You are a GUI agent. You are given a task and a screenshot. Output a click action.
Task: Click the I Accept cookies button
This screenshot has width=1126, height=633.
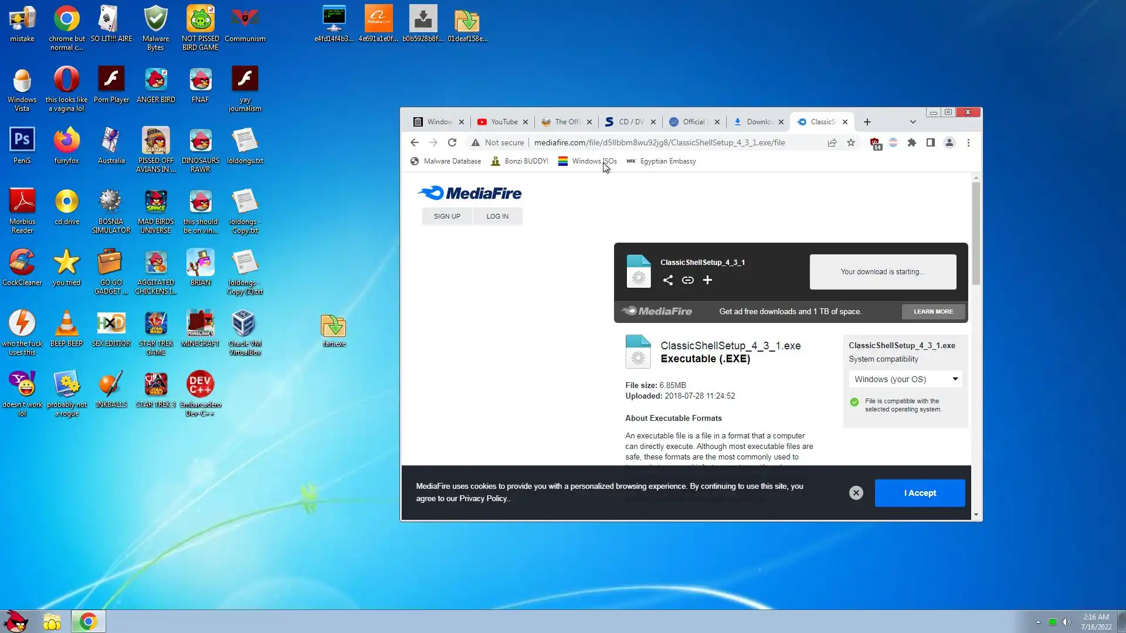919,493
